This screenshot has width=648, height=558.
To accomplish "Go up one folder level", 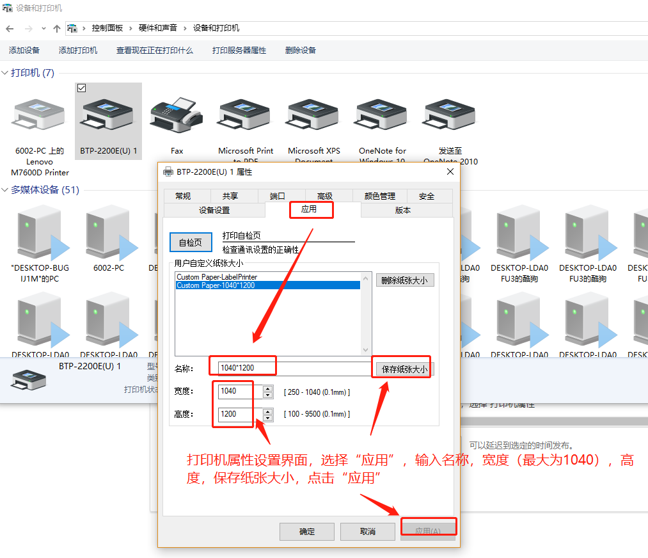I will [57, 29].
